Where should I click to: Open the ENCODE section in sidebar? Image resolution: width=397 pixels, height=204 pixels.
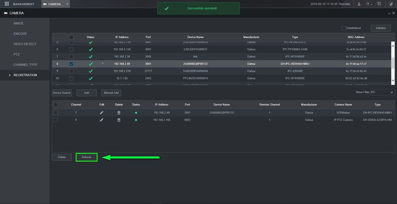(x=20, y=34)
